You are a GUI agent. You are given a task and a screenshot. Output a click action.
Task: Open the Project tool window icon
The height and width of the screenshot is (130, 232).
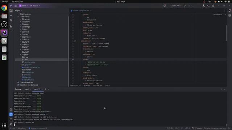pos(11,10)
